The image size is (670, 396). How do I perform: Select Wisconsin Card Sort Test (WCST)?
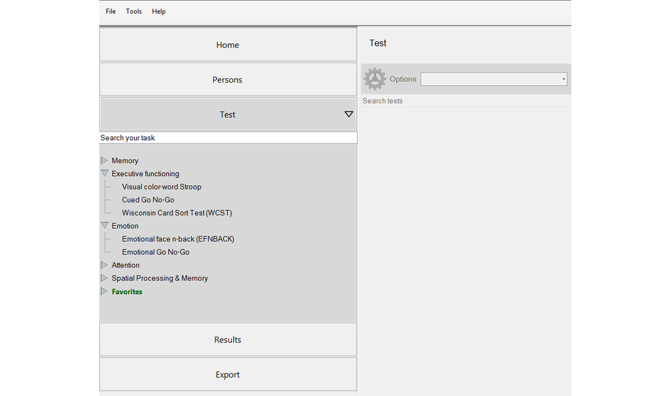click(x=177, y=213)
